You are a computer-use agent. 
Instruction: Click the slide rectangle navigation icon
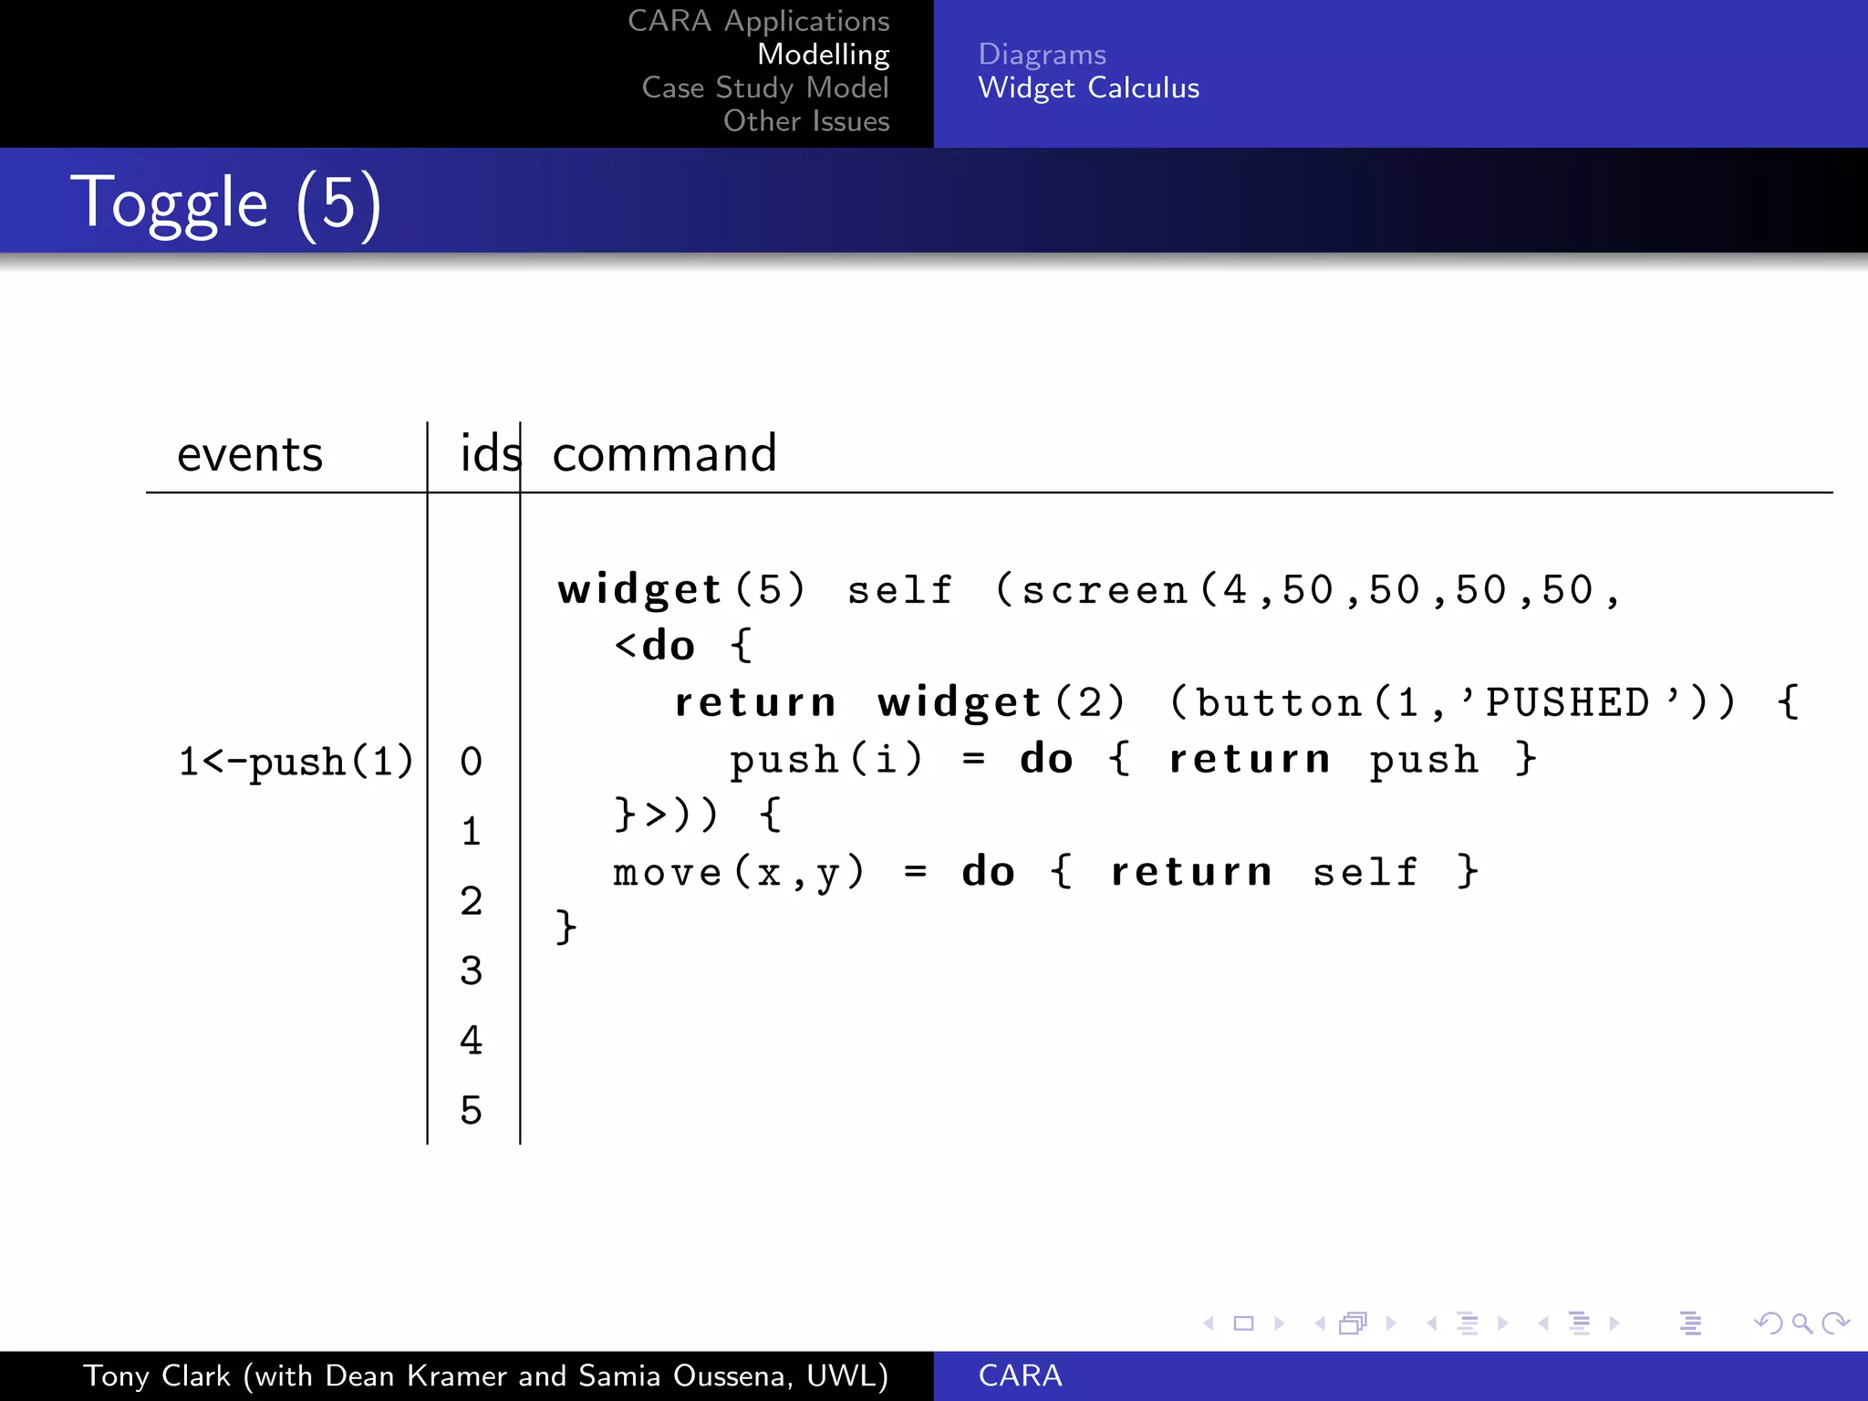[1244, 1323]
